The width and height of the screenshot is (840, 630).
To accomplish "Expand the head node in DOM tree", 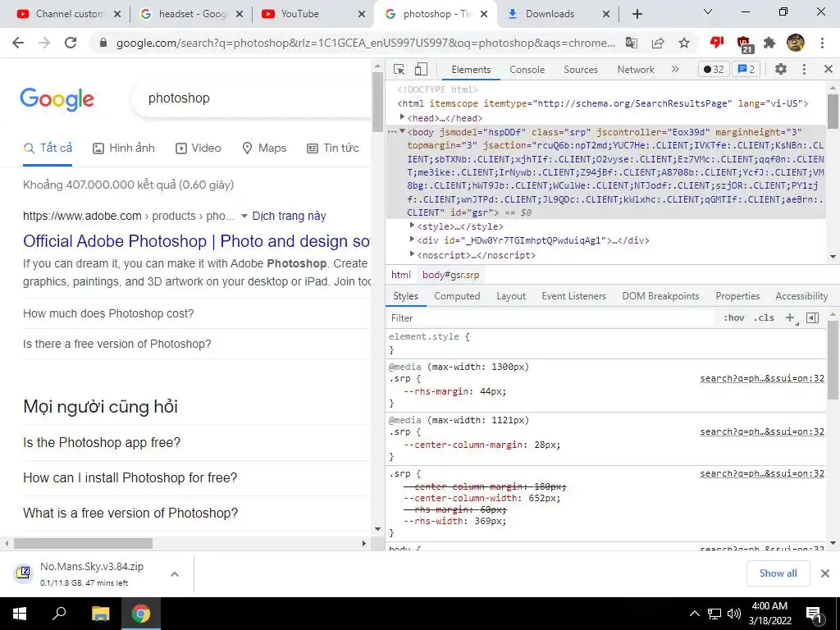I will (x=402, y=117).
